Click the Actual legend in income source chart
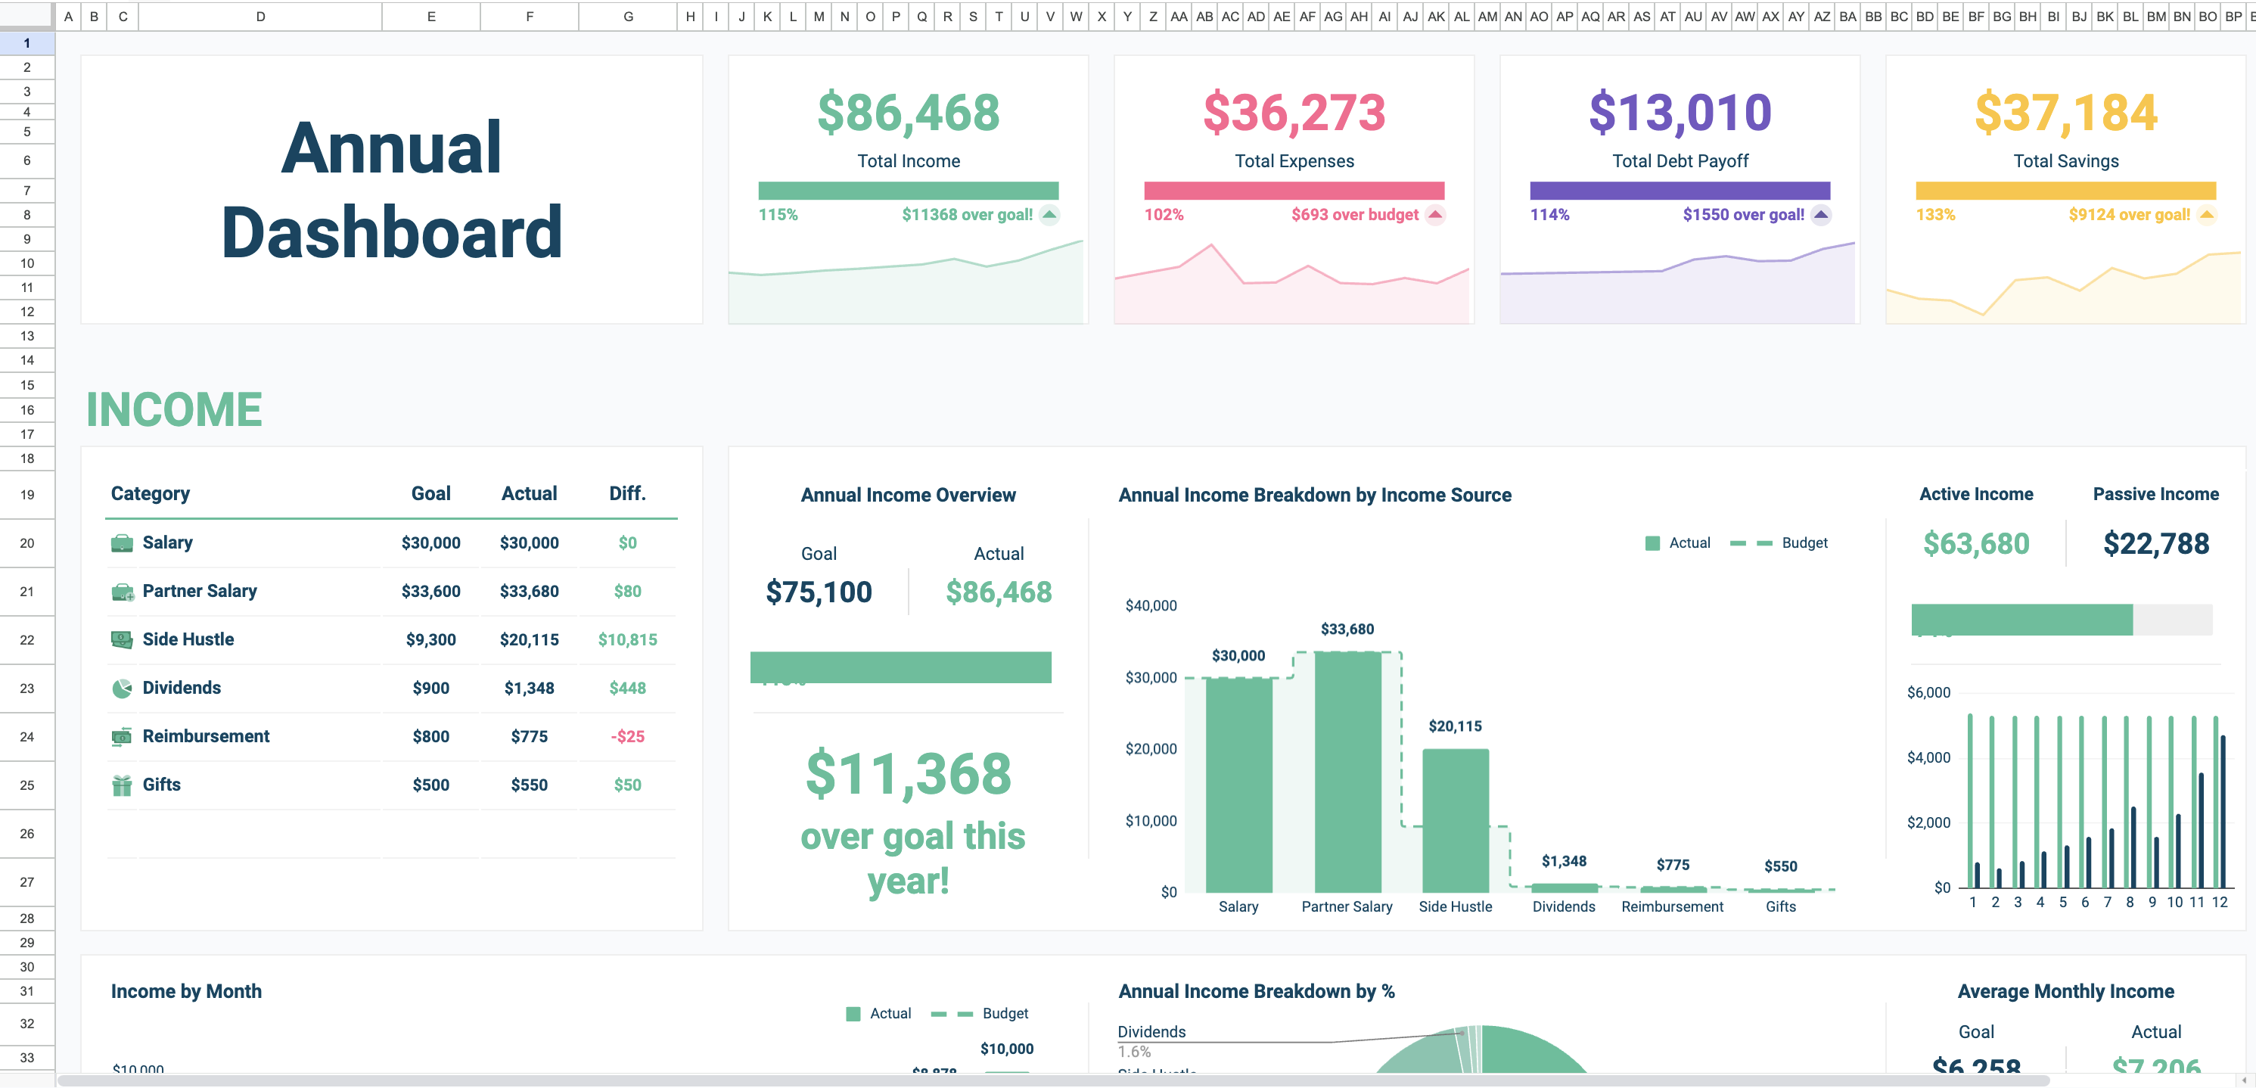Viewport: 2256px width, 1088px height. [x=1677, y=543]
